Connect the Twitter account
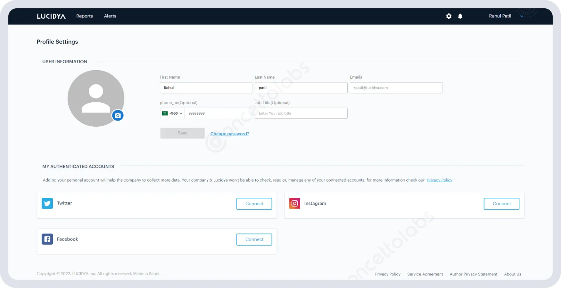 (x=254, y=204)
